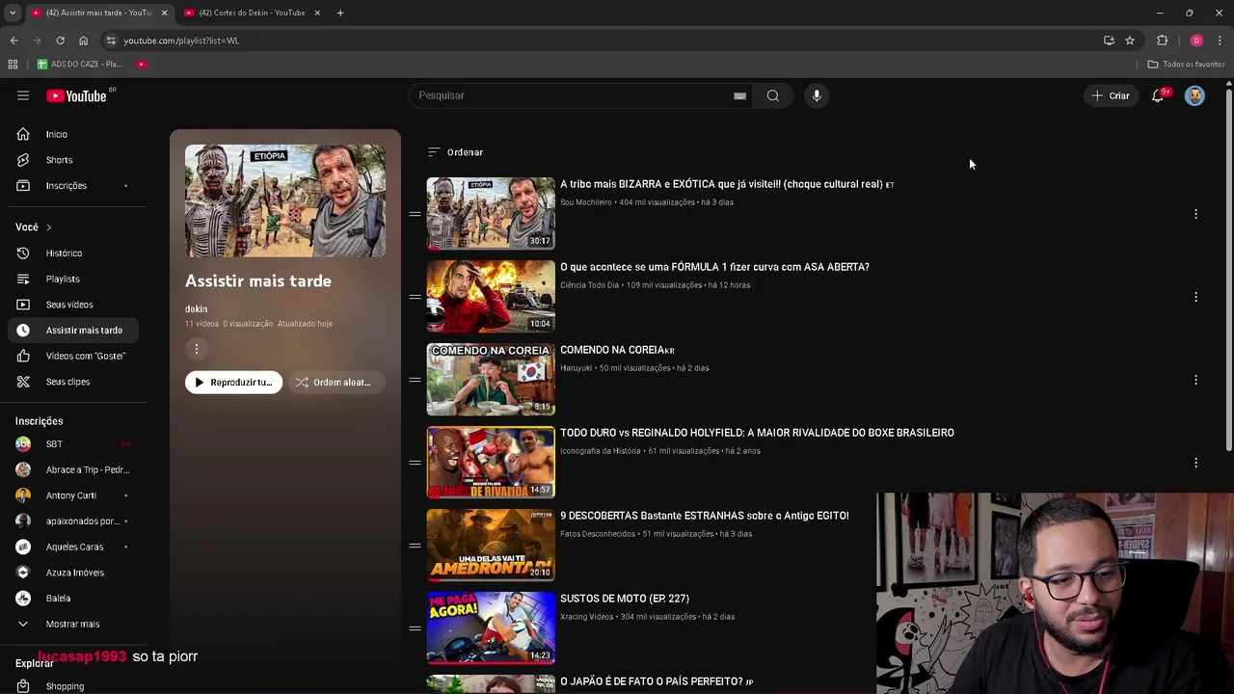
Task: Open Inscrições in sidebar
Action: [74, 185]
